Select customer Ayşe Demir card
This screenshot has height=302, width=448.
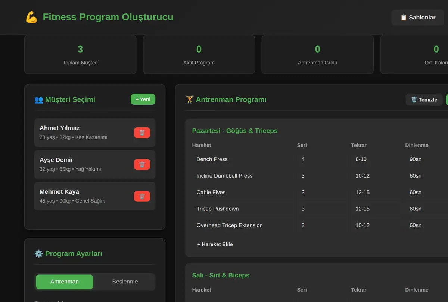point(95,165)
